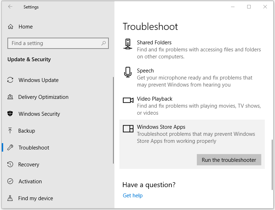Run the troubleshooter for Windows Store Apps
The height and width of the screenshot is (210, 275).
point(229,160)
